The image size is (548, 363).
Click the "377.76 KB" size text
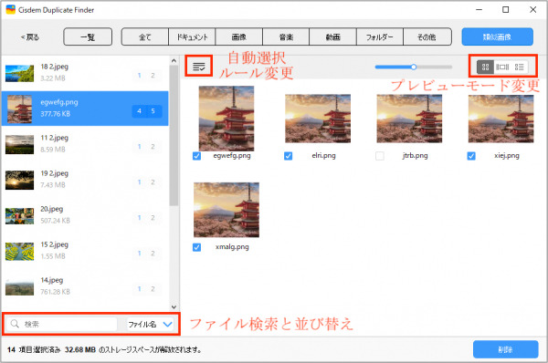(55, 114)
